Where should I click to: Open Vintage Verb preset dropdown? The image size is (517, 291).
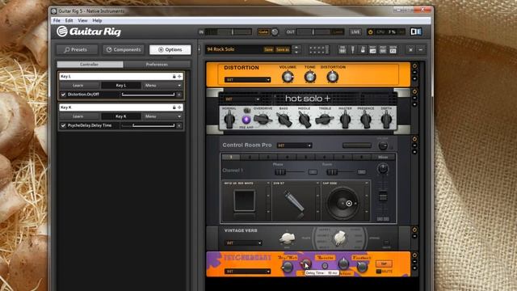[243, 242]
